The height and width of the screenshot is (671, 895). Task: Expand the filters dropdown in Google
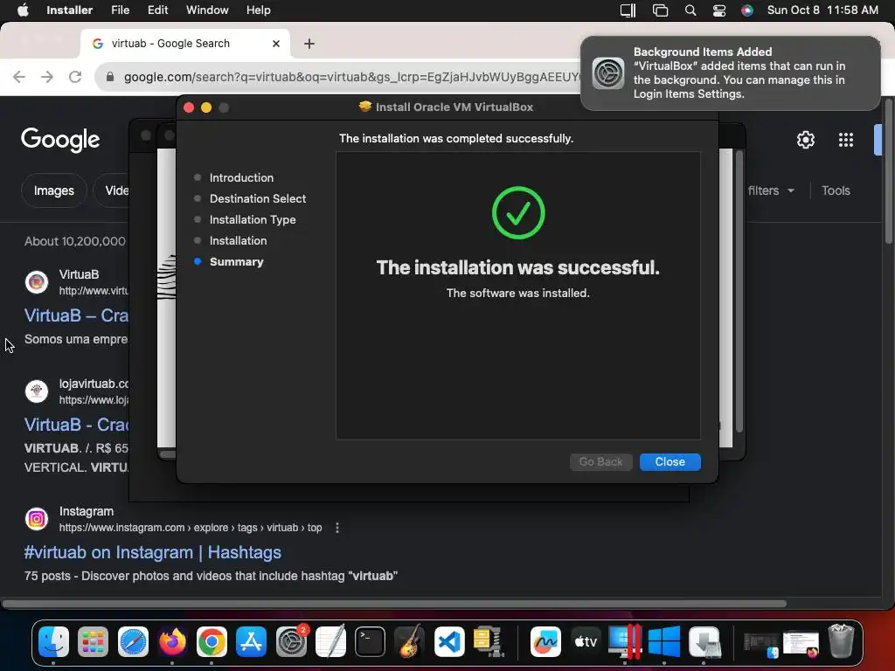771,190
